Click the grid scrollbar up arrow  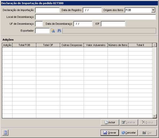154,45
